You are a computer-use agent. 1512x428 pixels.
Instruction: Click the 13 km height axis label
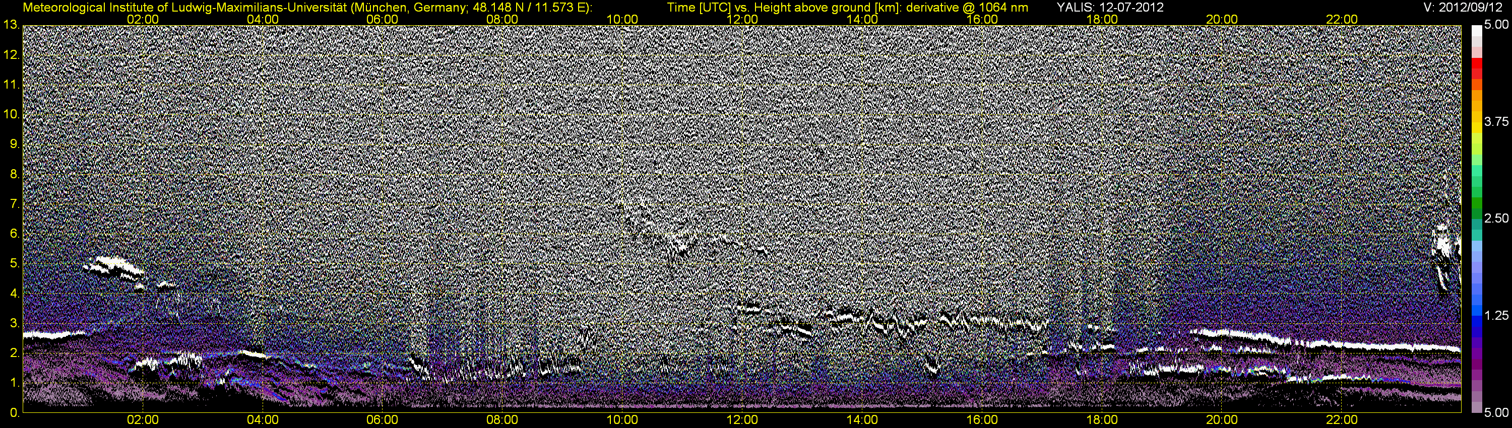12,25
